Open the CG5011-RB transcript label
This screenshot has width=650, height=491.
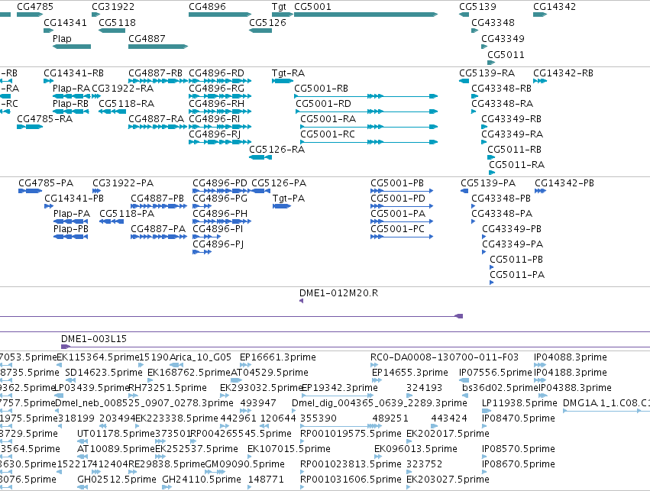pos(515,150)
